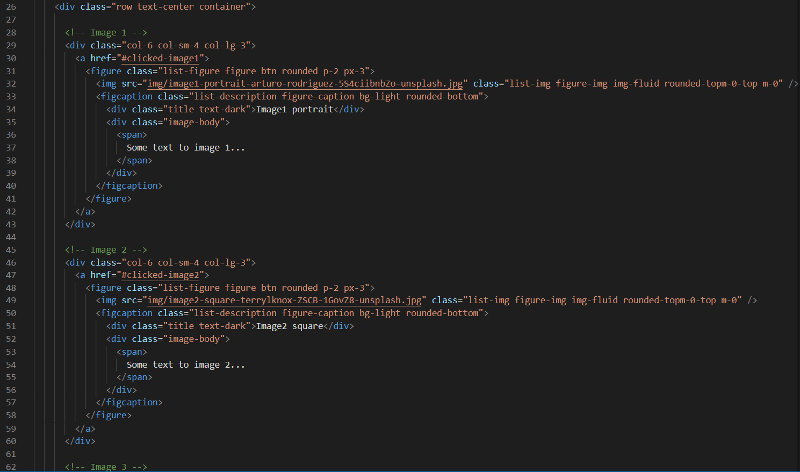Click the list-img class value on line 32
Viewport: 800px width, 472px height.
coord(644,83)
